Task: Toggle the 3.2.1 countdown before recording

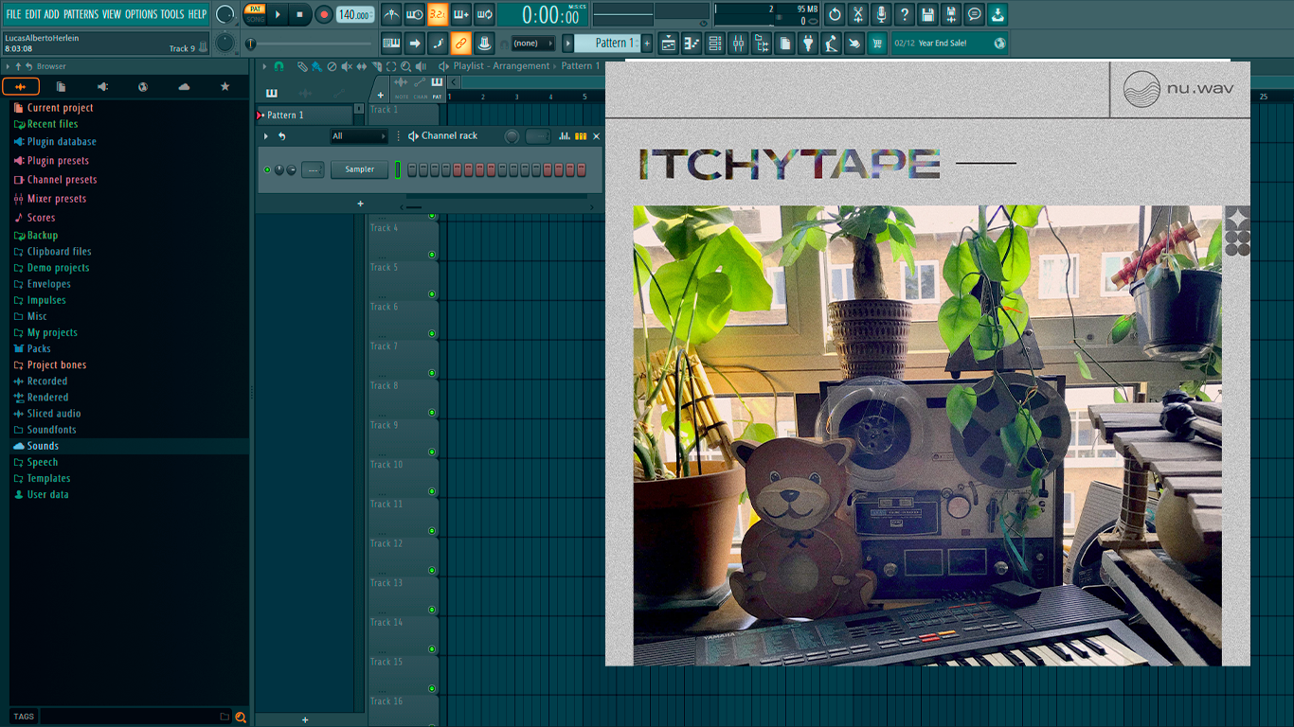Action: pos(438,14)
